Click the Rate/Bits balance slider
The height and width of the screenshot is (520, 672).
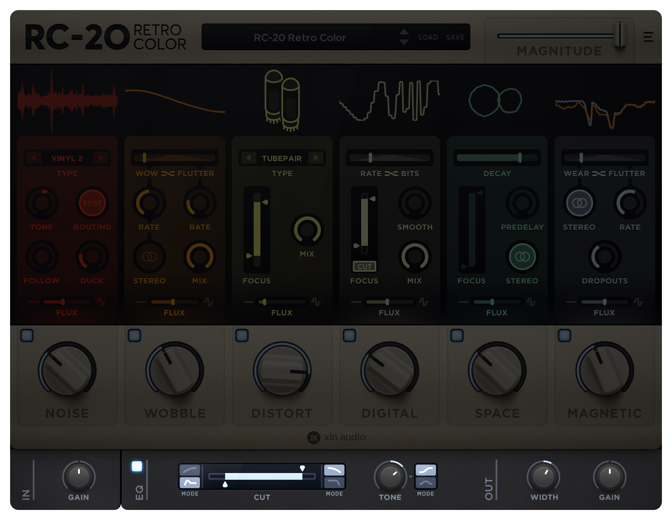coord(389,158)
